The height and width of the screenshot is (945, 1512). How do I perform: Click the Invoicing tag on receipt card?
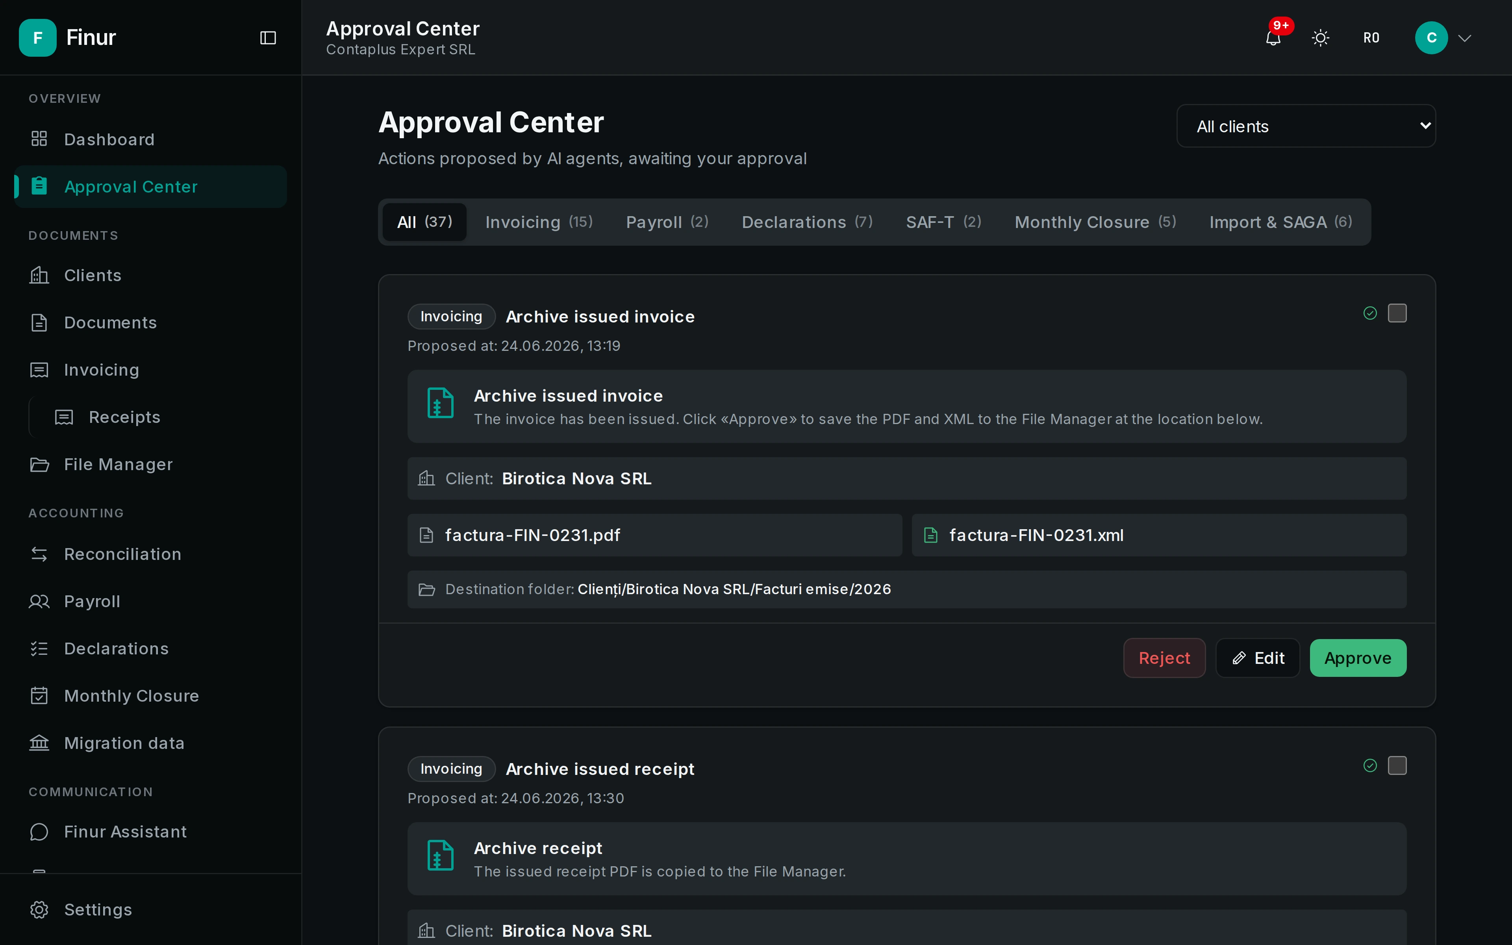pos(451,769)
